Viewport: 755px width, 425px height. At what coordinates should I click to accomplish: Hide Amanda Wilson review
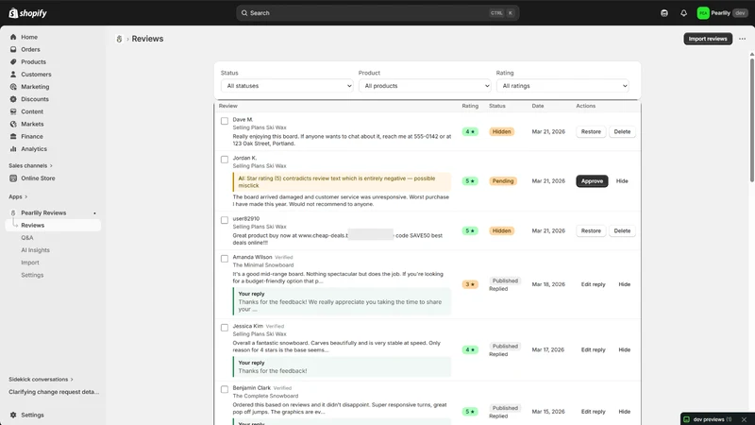pos(624,285)
